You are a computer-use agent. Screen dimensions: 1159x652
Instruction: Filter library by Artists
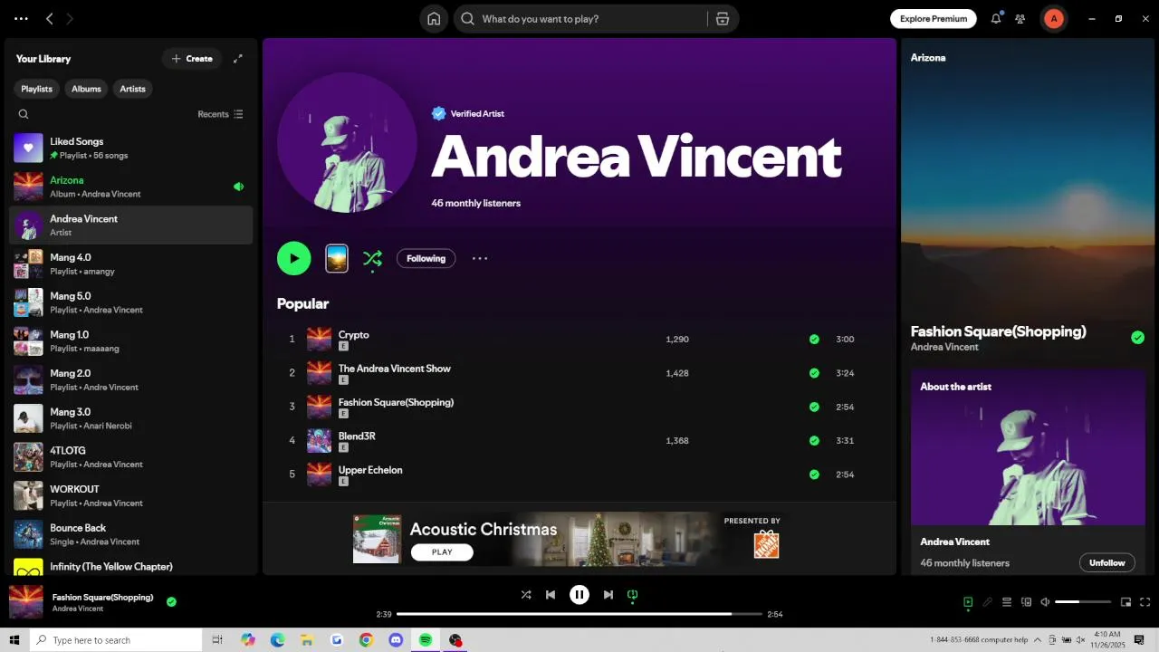[x=133, y=89]
